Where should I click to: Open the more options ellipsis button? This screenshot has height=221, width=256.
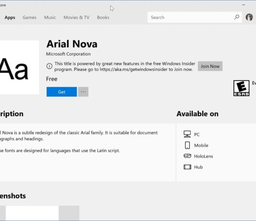pyautogui.click(x=83, y=92)
